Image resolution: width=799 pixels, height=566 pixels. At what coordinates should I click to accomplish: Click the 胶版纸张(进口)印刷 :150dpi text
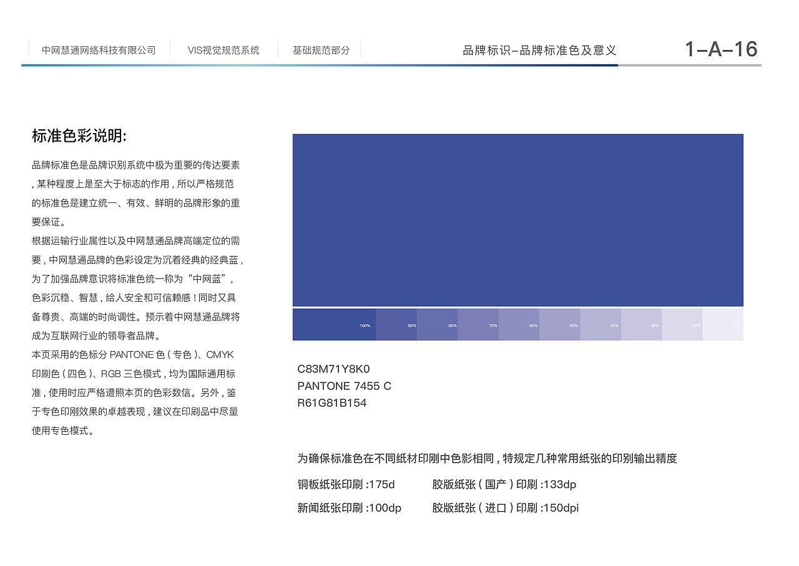[x=506, y=508]
